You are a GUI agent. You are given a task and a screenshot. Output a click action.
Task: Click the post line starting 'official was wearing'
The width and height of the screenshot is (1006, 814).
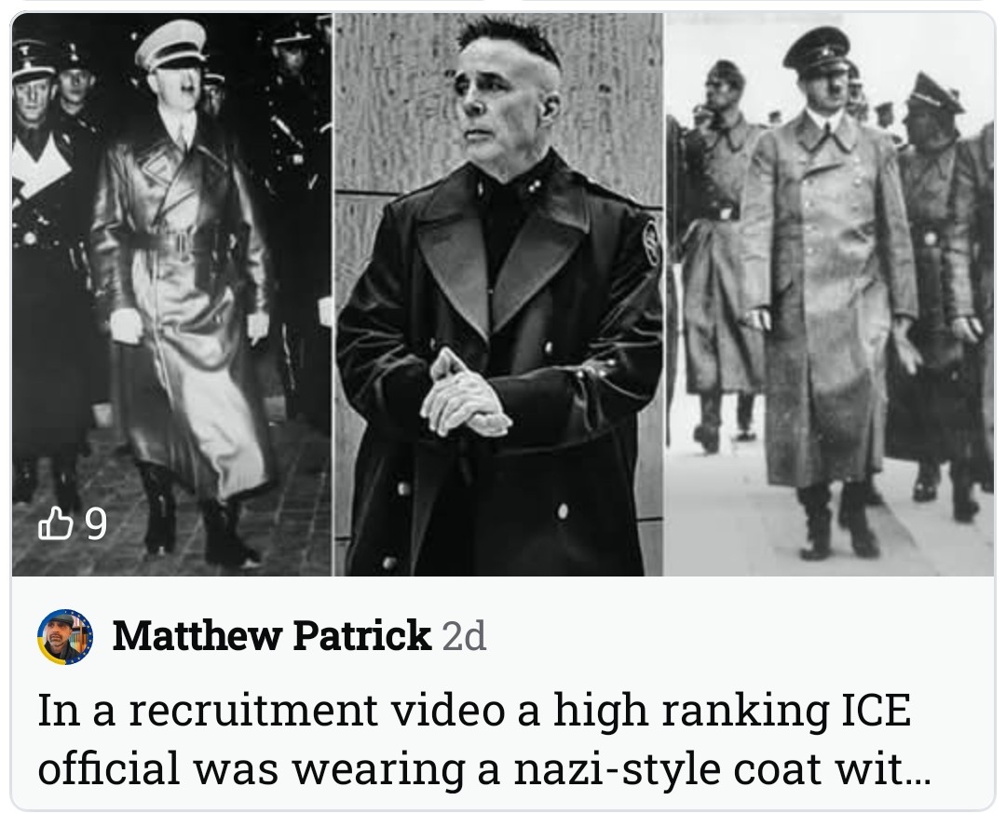[x=484, y=768]
